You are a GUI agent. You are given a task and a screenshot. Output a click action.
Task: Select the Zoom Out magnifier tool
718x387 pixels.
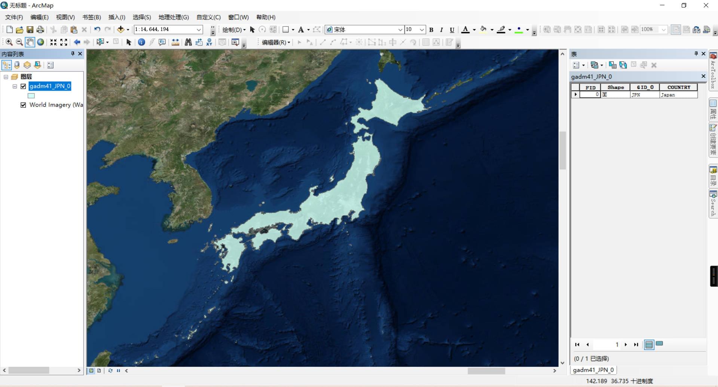(19, 42)
